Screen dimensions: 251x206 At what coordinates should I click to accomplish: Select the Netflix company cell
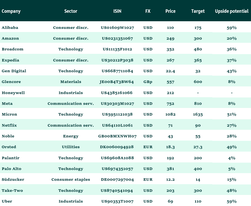click(9, 125)
